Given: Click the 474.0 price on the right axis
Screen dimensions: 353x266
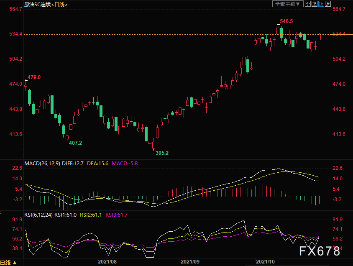Looking at the screenshot, I should 339,84.
